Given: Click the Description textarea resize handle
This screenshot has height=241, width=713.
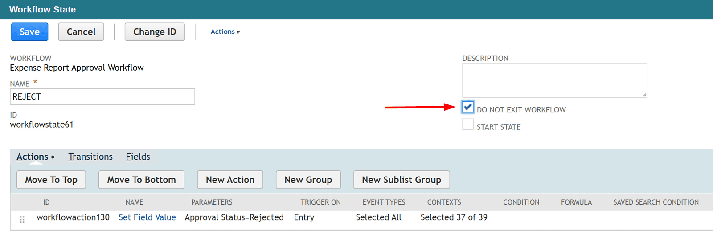Looking at the screenshot, I should 644,95.
